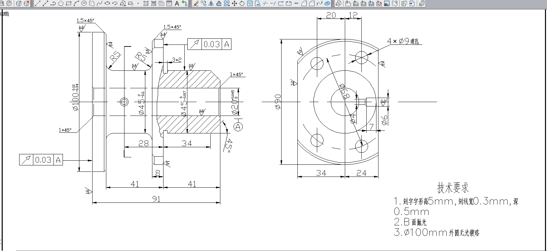Screen dimensions: 547x251
Task: Insert a Table using toolbar icon
Action: (x=169, y=3)
